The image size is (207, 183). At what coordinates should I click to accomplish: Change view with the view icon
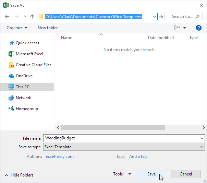click(177, 28)
